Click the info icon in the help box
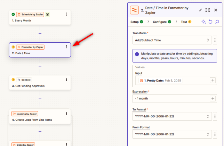The height and width of the screenshot is (146, 224). (x=137, y=54)
